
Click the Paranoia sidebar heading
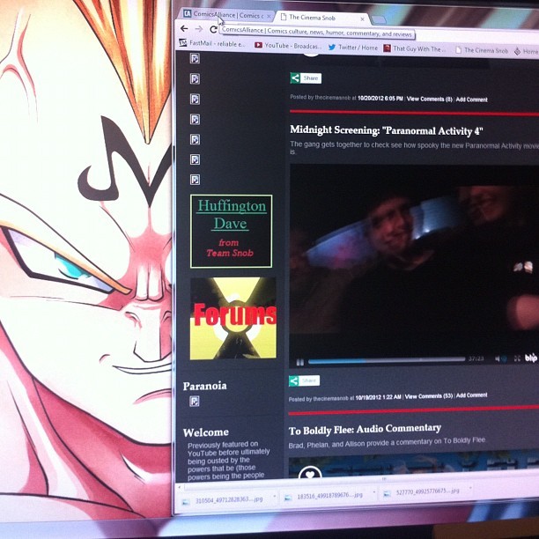204,386
